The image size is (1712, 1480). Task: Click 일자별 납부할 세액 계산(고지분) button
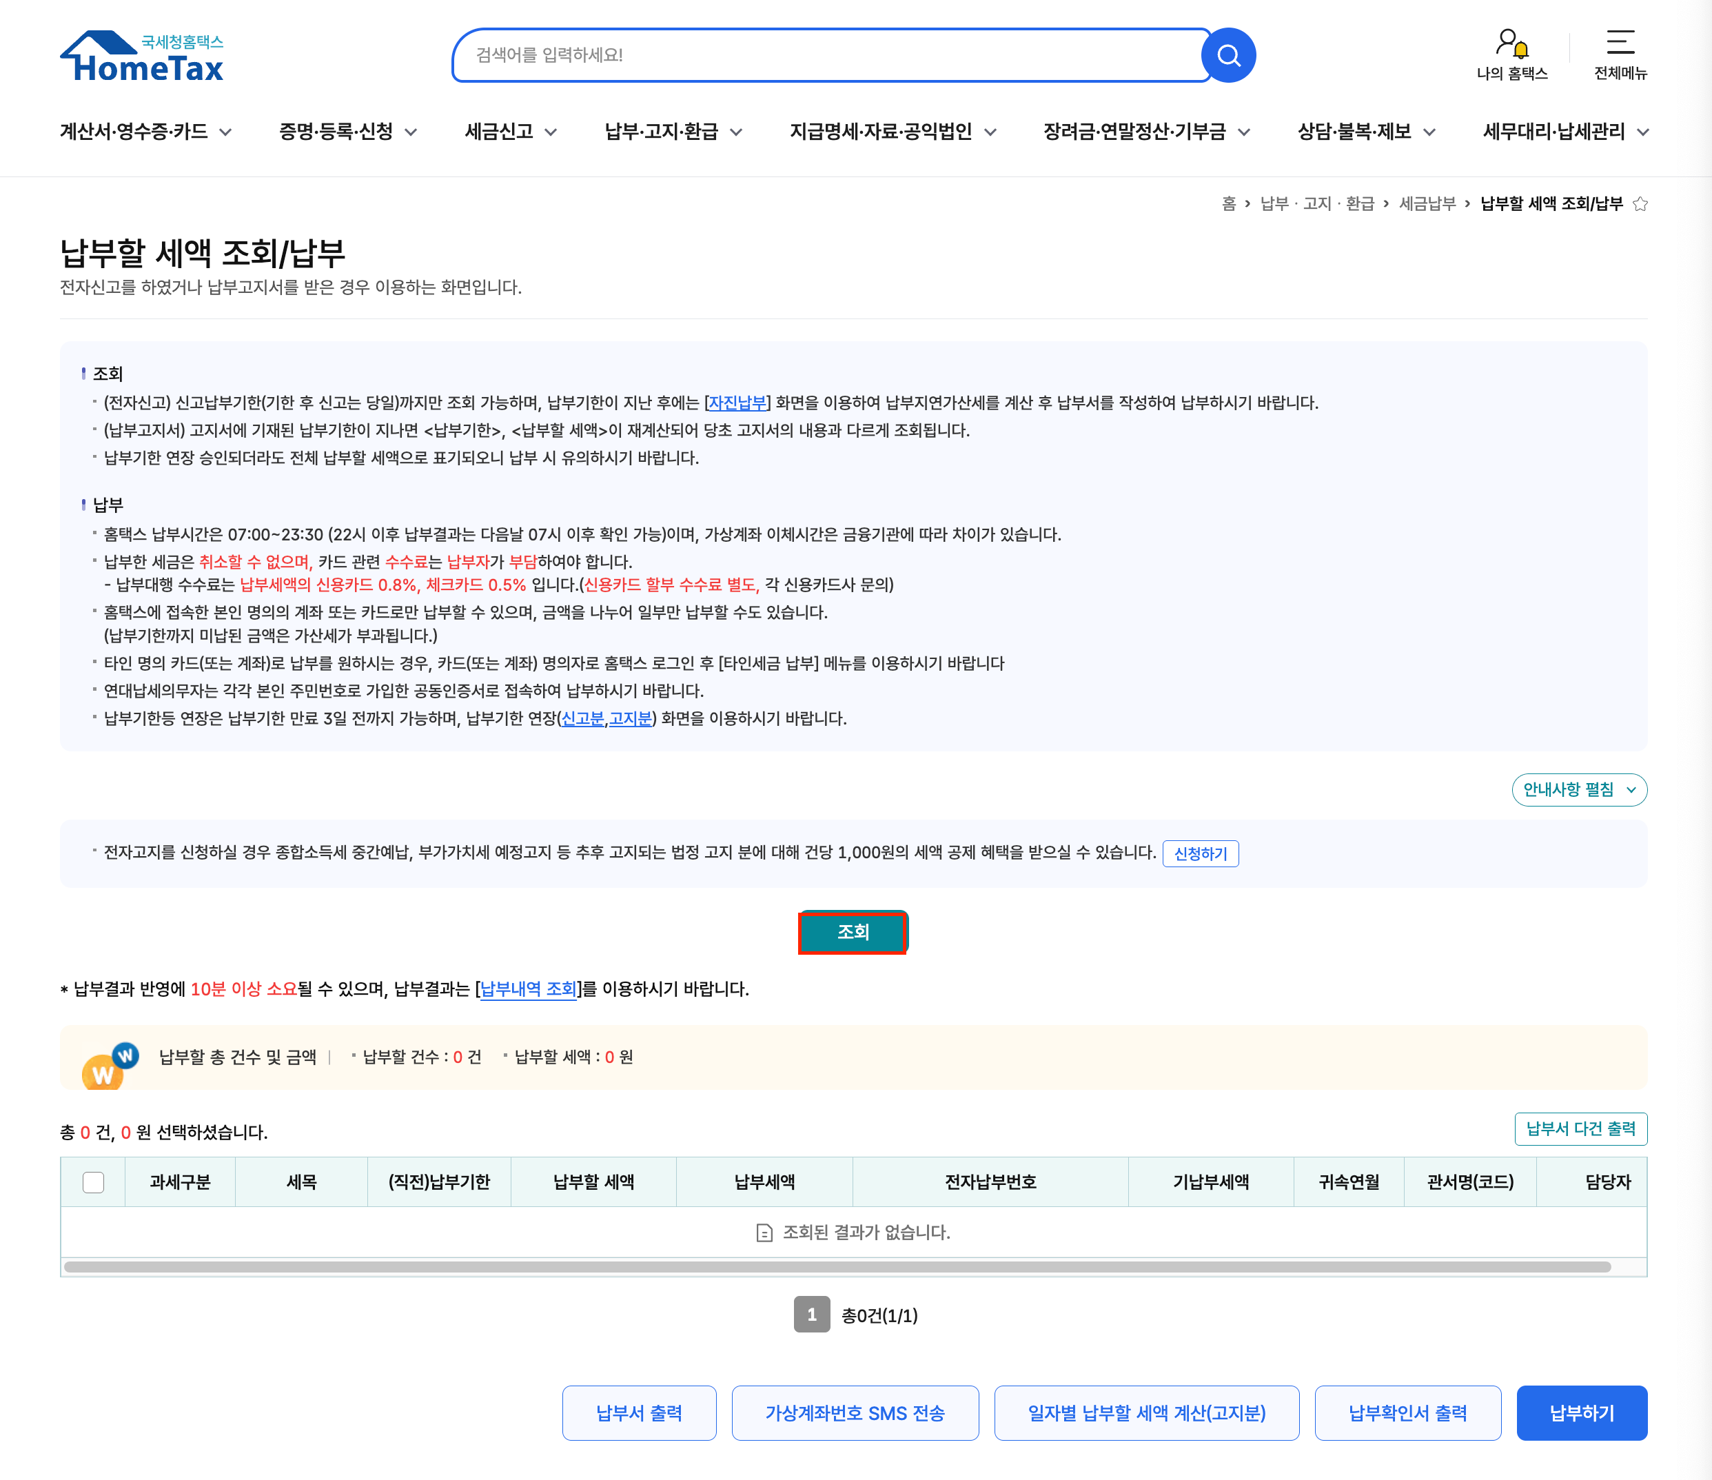coord(1147,1413)
